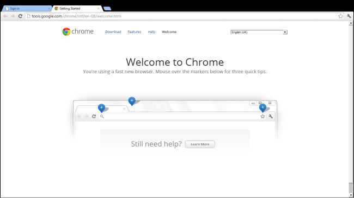
Task: Click the illustrated omnibox search field
Action: (182, 116)
